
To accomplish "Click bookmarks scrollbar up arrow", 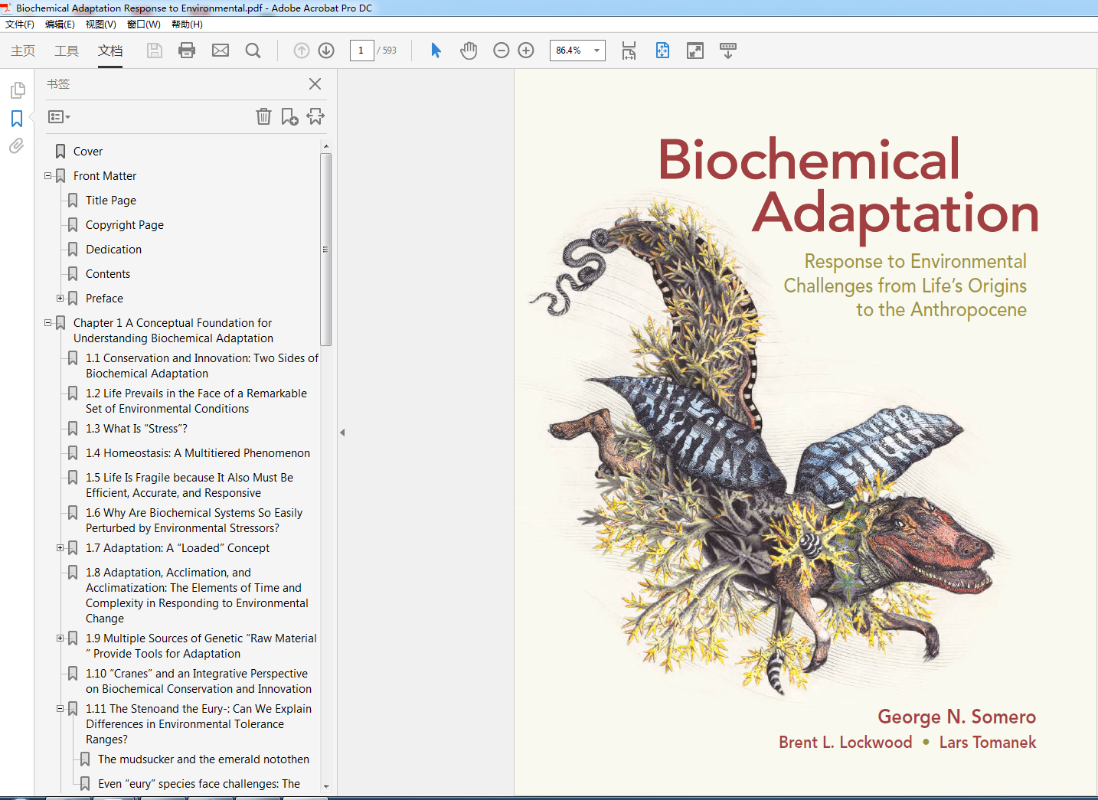I will (x=326, y=145).
